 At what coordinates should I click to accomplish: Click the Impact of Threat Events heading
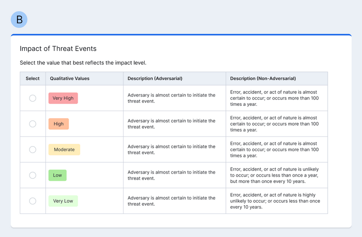(58, 48)
